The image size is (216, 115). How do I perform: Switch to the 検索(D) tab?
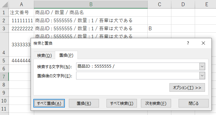44,55
